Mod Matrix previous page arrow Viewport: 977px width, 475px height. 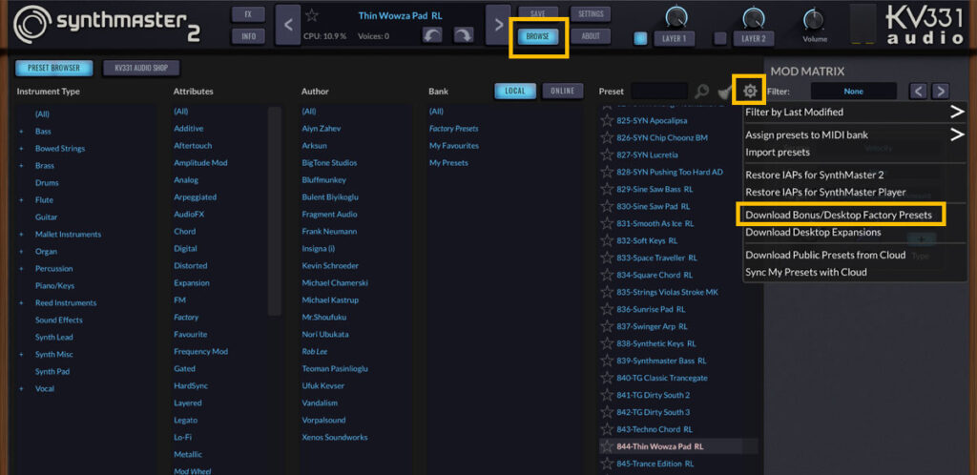(x=918, y=92)
